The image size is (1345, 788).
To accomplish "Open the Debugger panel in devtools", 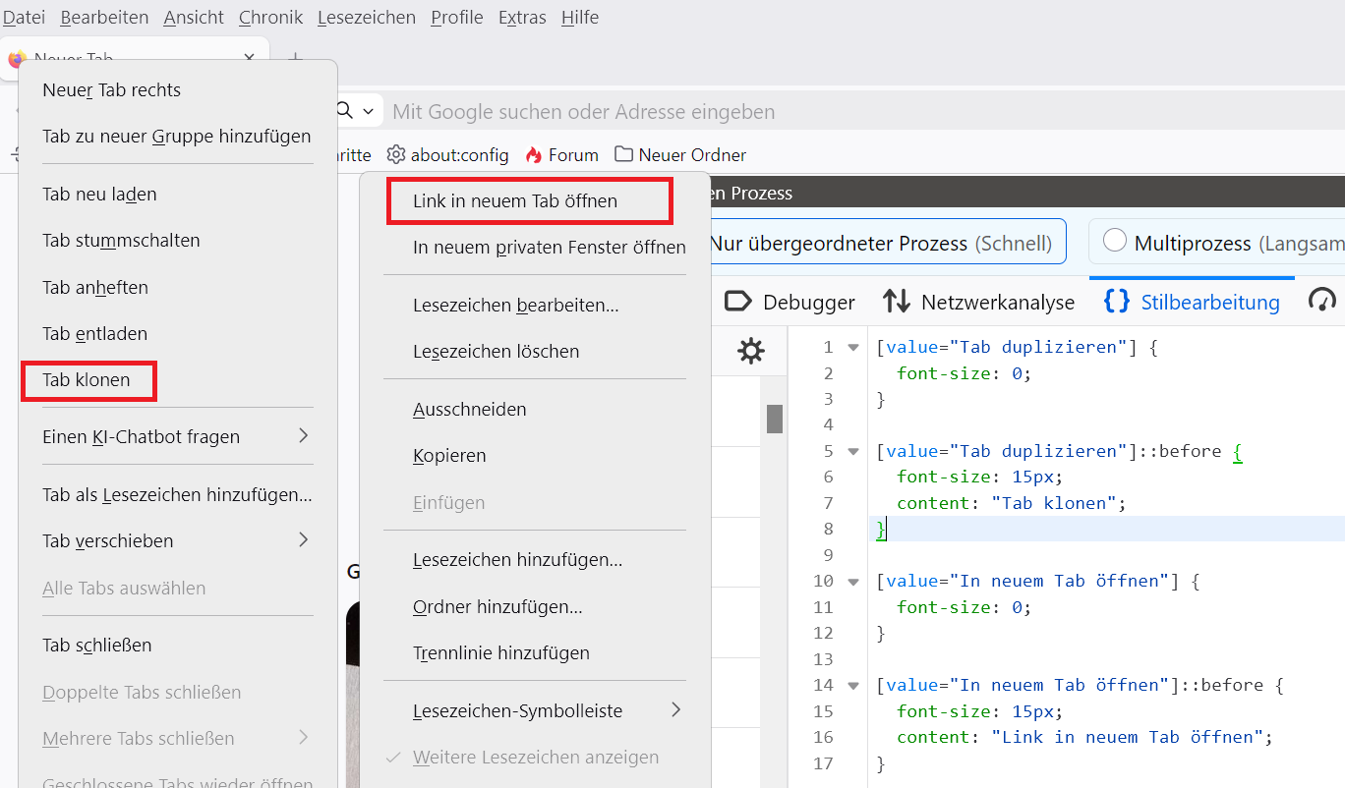I will coord(790,302).
